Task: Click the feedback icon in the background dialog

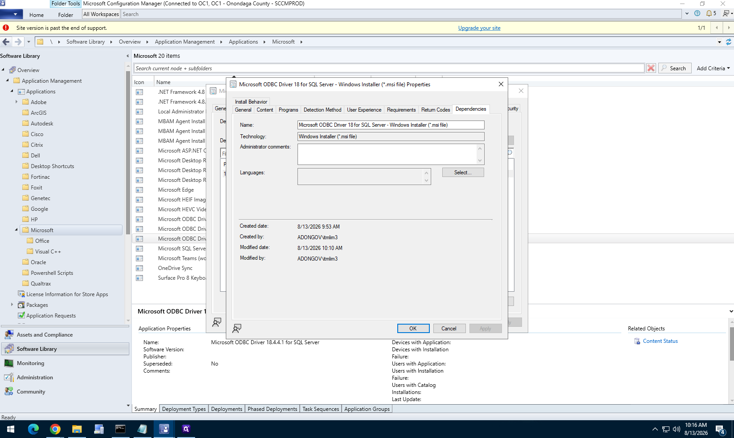Action: [x=217, y=322]
